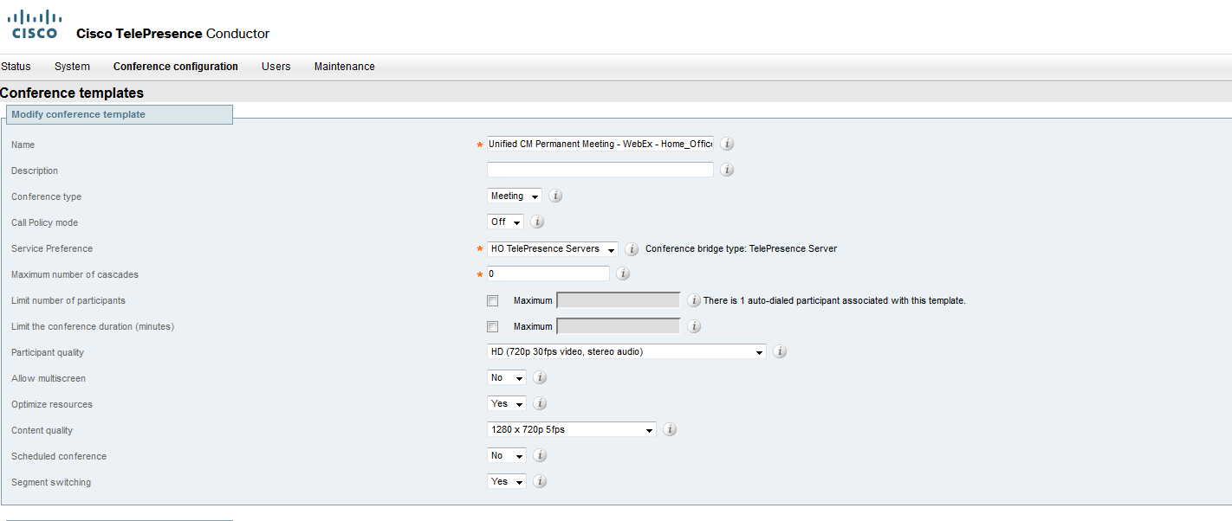Open Conference type dropdown showing Meeting
This screenshot has height=521, width=1232.
515,196
